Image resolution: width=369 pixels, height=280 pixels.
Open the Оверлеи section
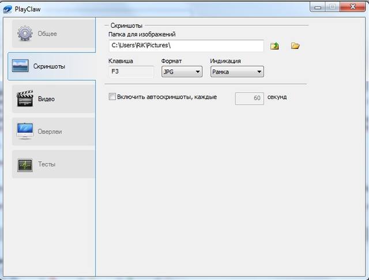[54, 132]
